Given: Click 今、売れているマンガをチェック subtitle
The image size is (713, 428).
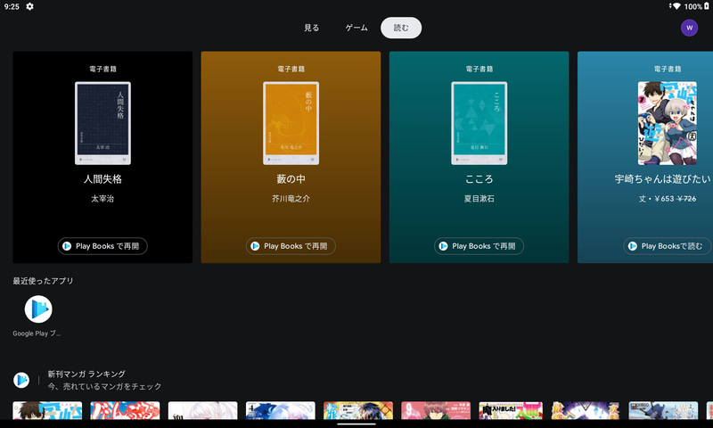Looking at the screenshot, I should [104, 386].
